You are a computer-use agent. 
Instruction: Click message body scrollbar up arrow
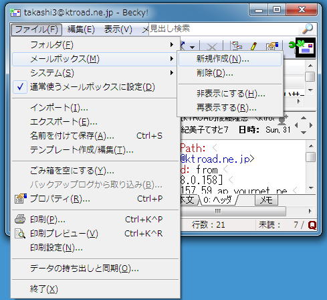pos(311,146)
